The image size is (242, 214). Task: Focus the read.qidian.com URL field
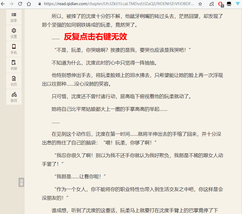click(119, 4)
